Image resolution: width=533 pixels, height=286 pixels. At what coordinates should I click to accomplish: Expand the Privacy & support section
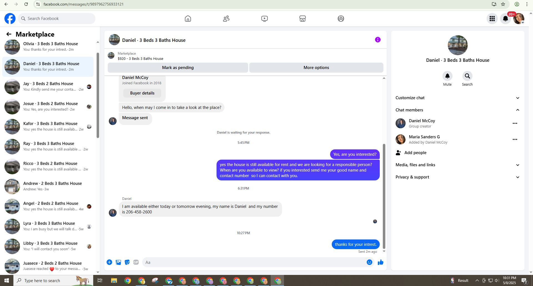457,177
